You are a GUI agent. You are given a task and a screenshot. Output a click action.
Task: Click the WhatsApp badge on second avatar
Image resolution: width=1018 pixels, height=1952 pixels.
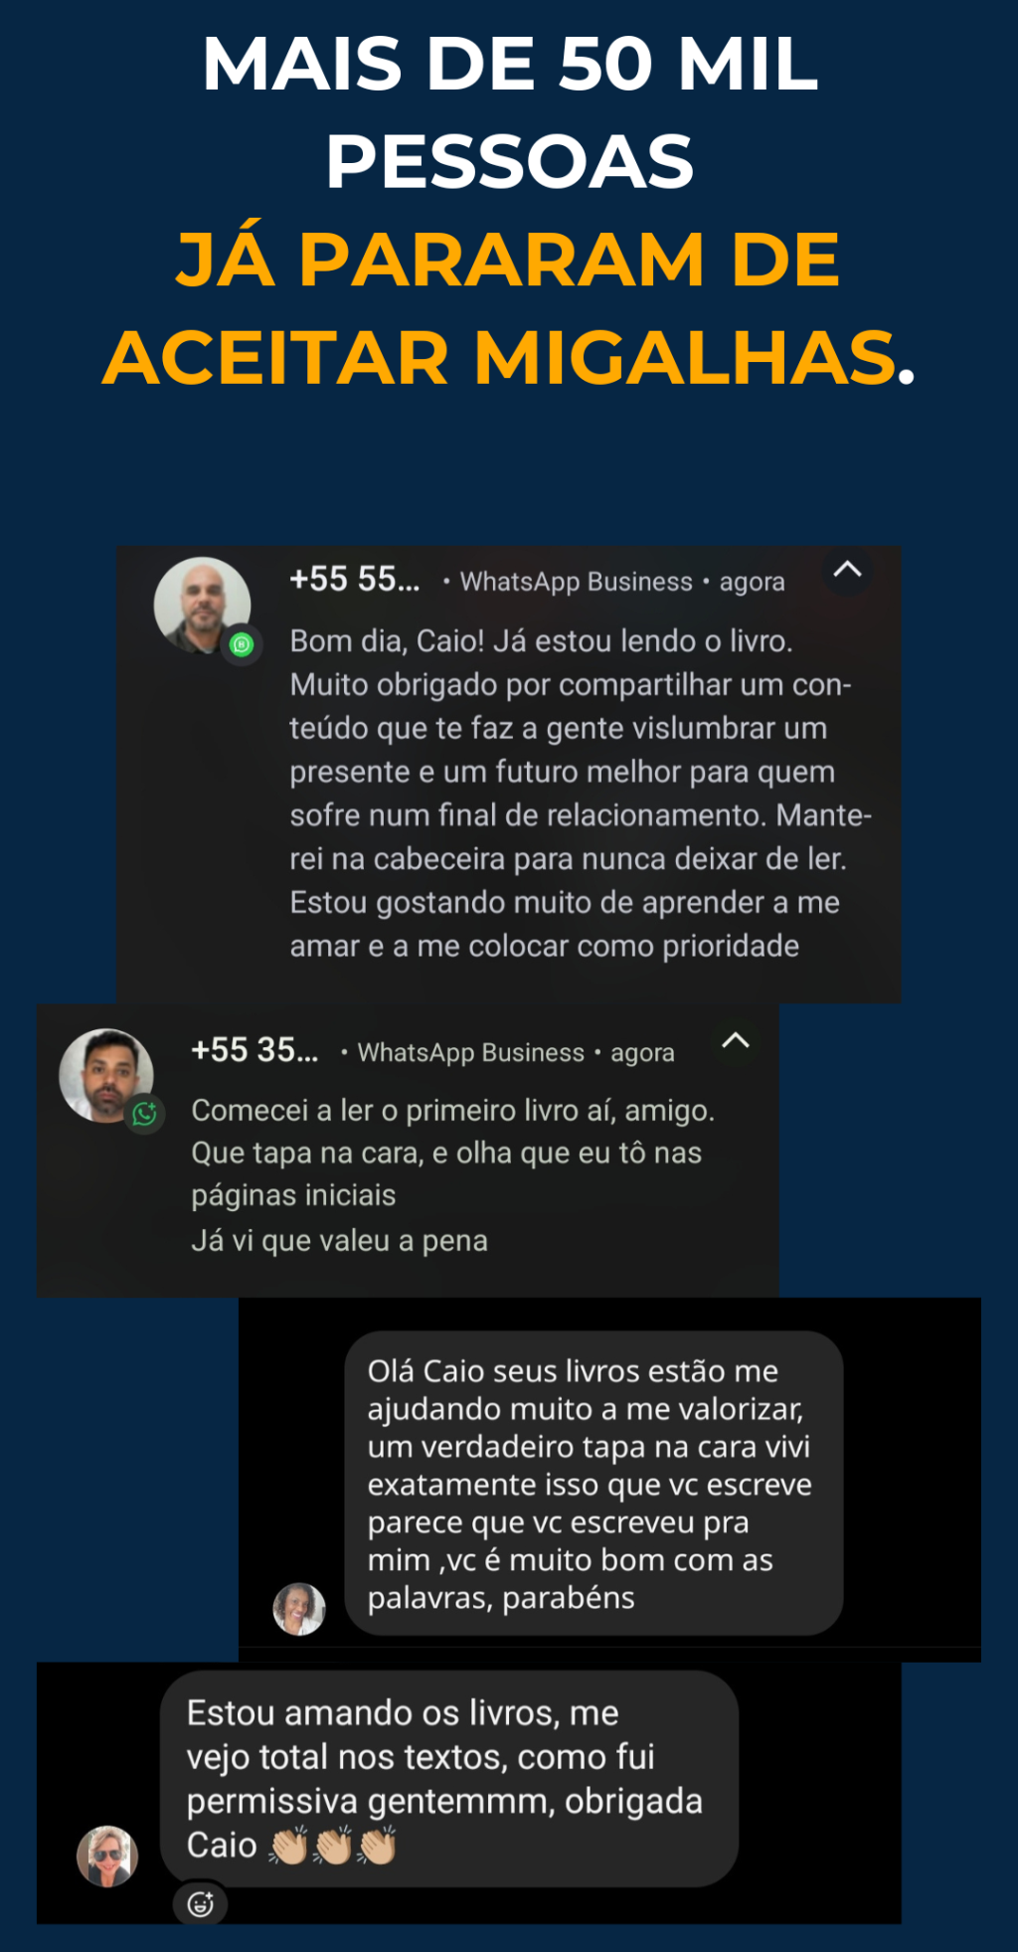click(x=145, y=1114)
